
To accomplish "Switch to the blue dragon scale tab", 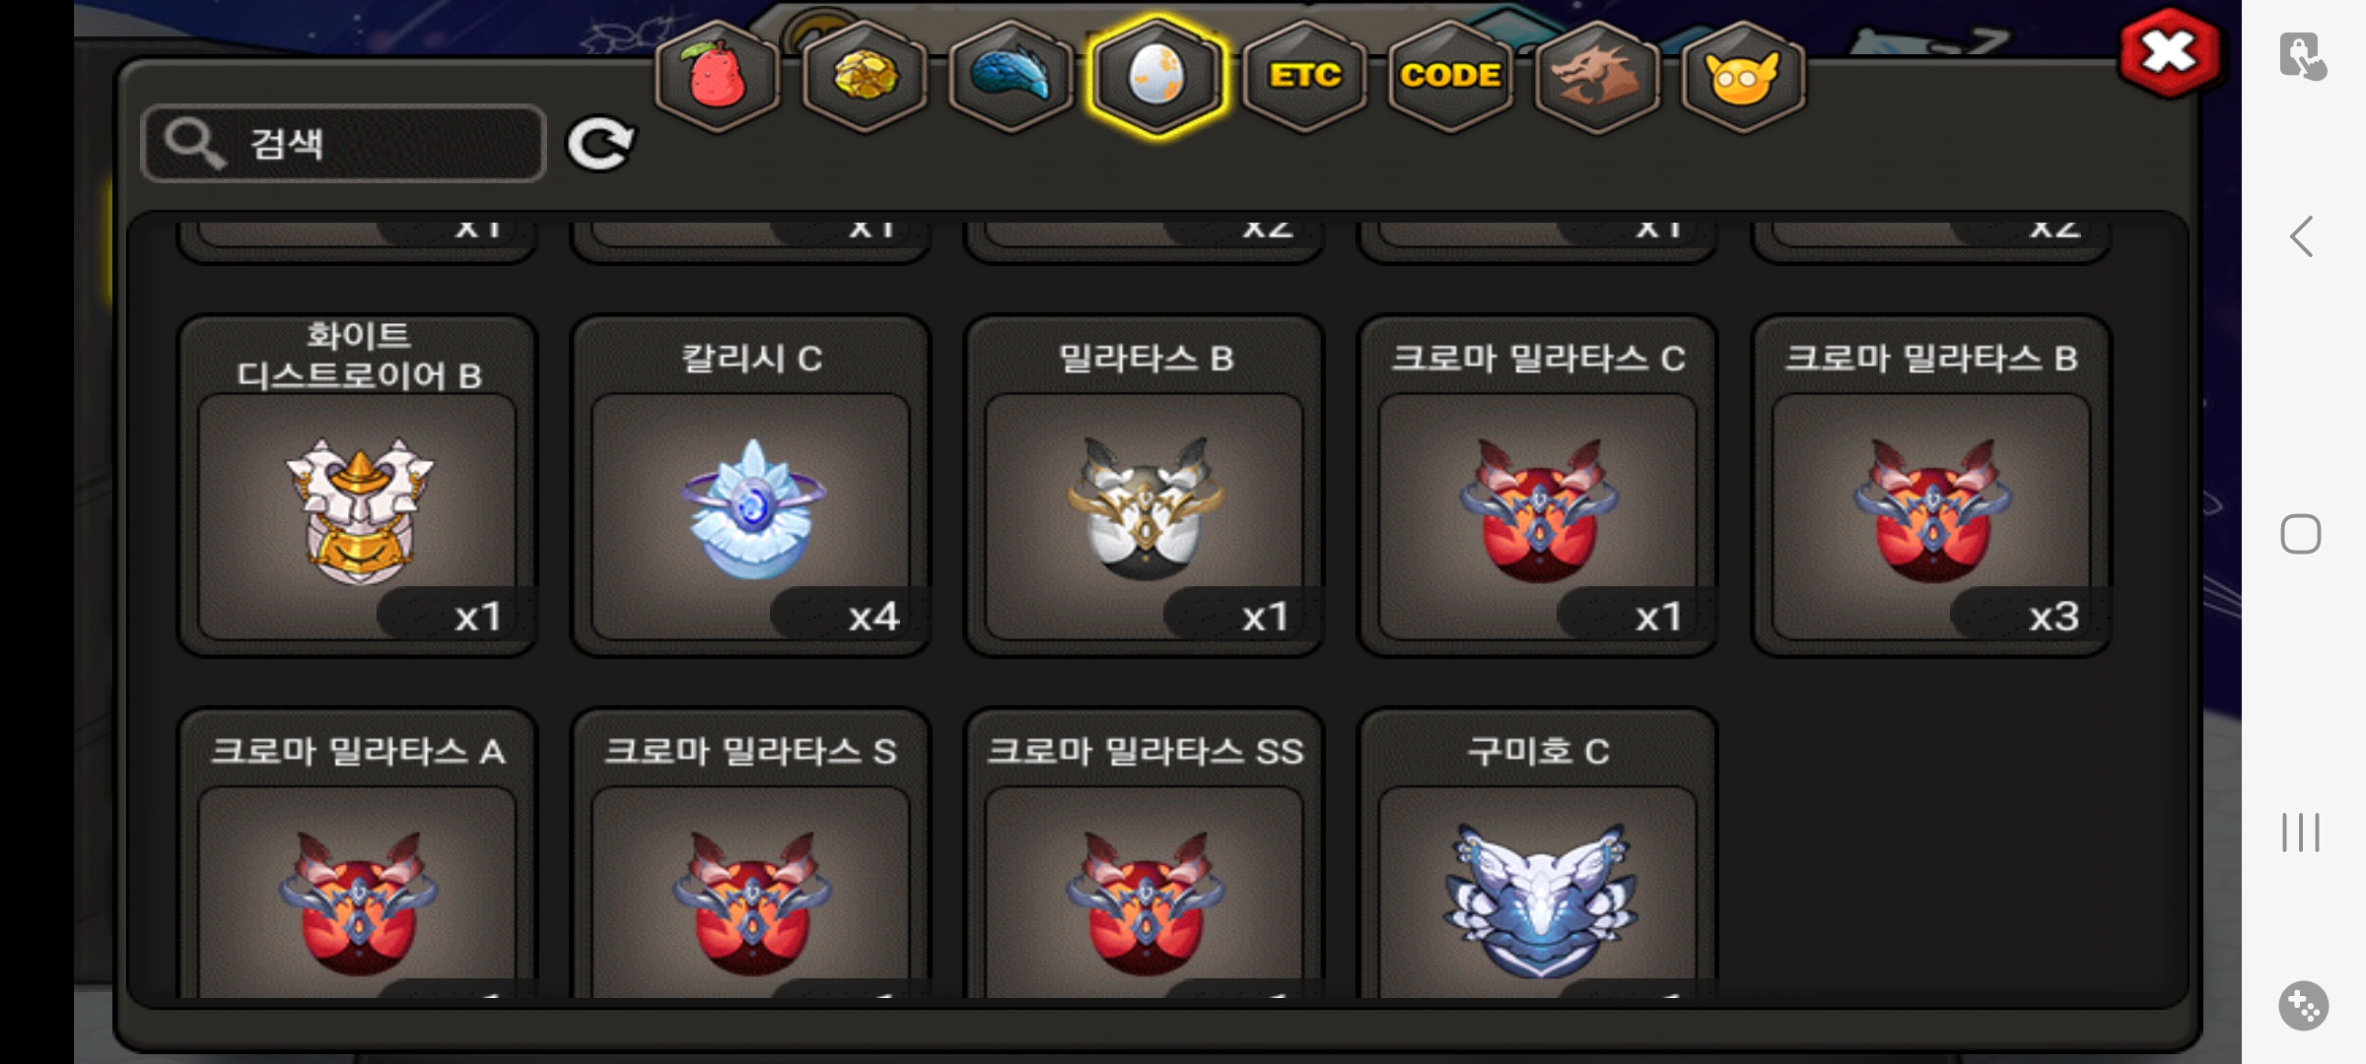I will (1010, 77).
